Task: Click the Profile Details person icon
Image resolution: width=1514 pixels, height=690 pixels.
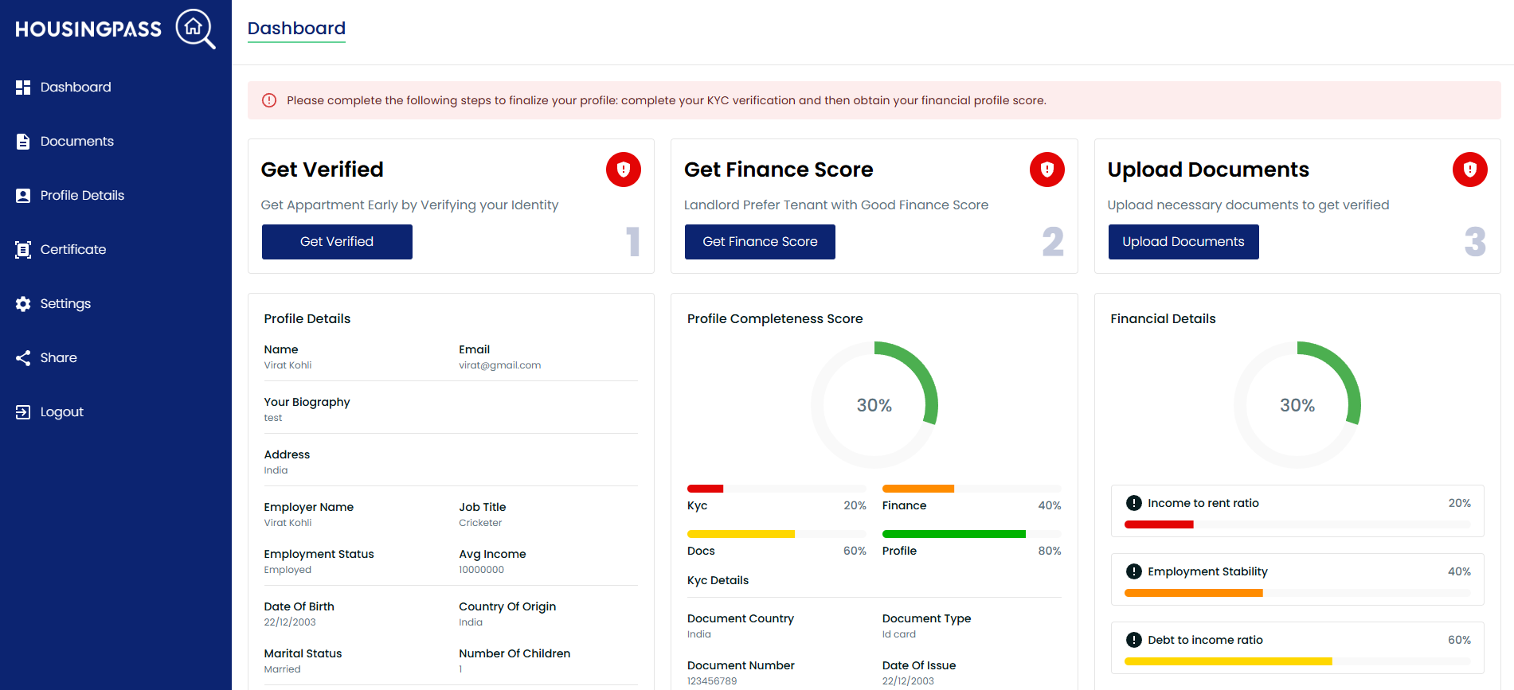Action: tap(23, 196)
